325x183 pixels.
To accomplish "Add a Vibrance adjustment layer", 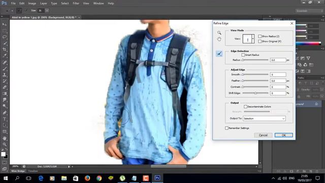I will click(308, 58).
